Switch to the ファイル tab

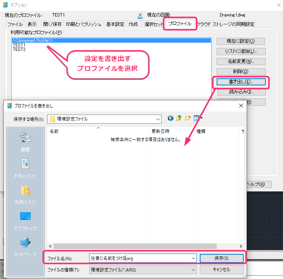15,24
